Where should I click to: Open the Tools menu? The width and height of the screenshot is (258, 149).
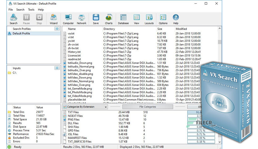pos(31,10)
